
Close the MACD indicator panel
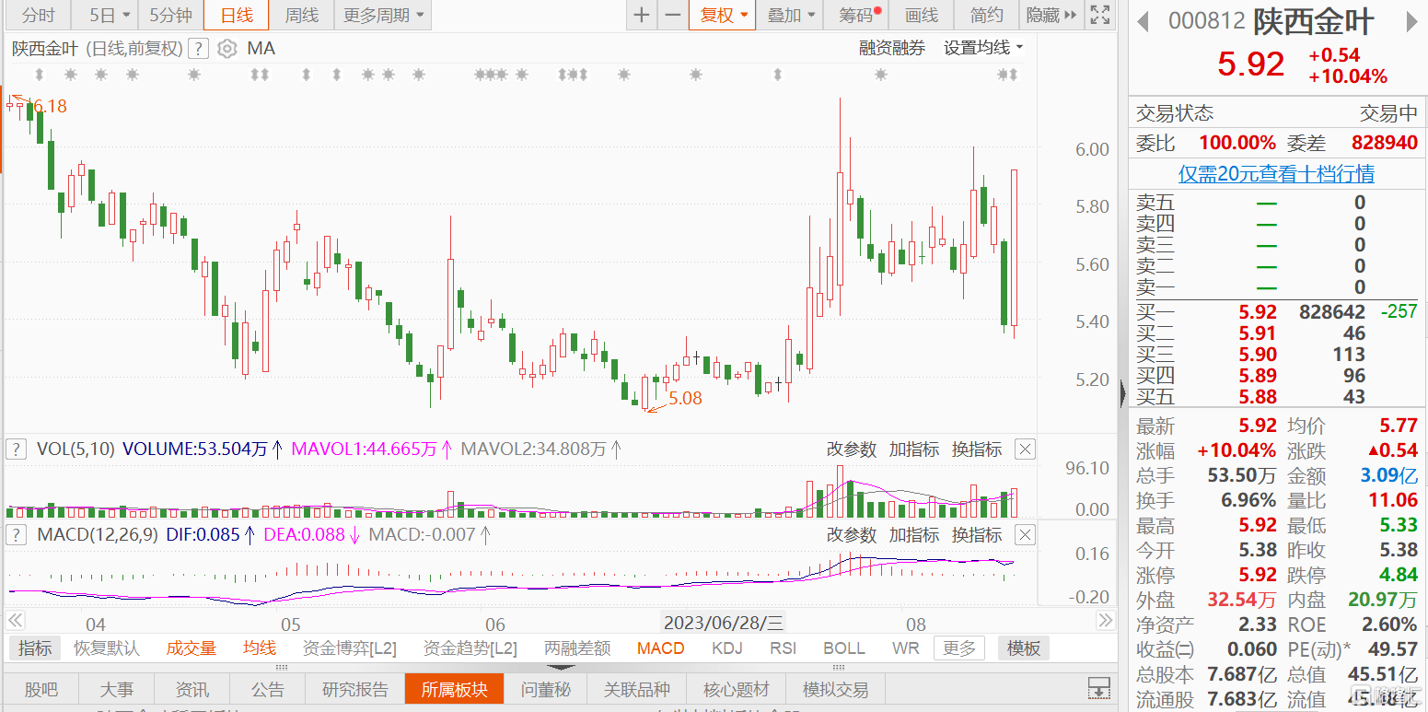pyautogui.click(x=1025, y=535)
